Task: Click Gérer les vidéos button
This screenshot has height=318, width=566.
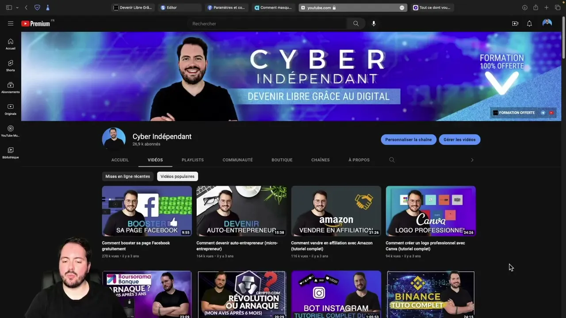Action: pyautogui.click(x=459, y=140)
